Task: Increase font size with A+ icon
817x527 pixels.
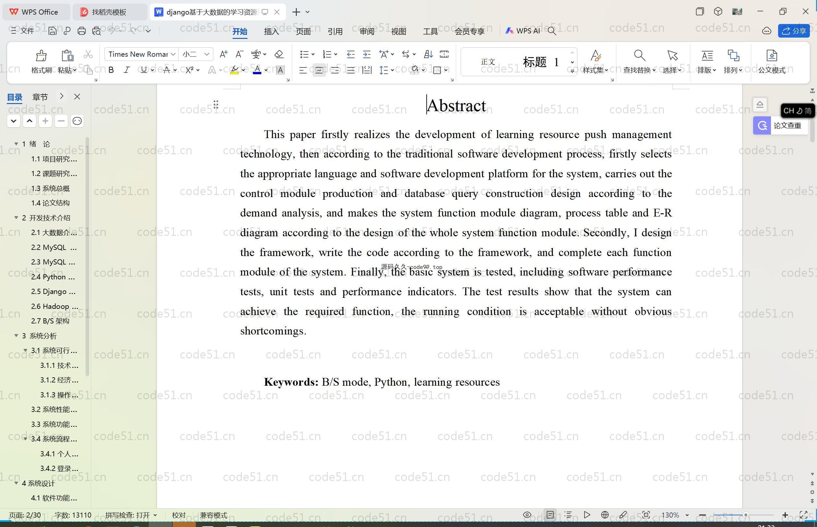Action: point(223,54)
